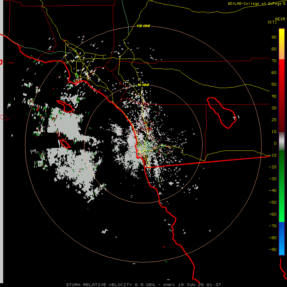Click the KNKX station identifier in caption
Image resolution: width=287 pixels, height=287 pixels.
(169, 285)
